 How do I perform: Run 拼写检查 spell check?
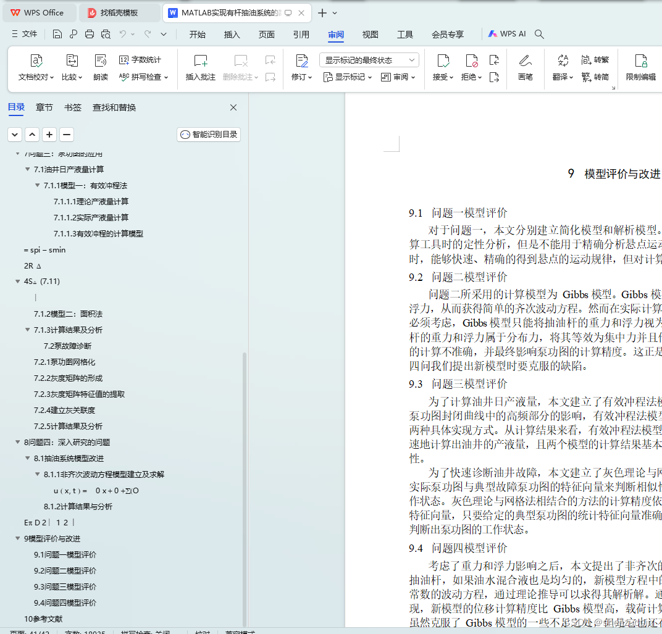coord(143,77)
